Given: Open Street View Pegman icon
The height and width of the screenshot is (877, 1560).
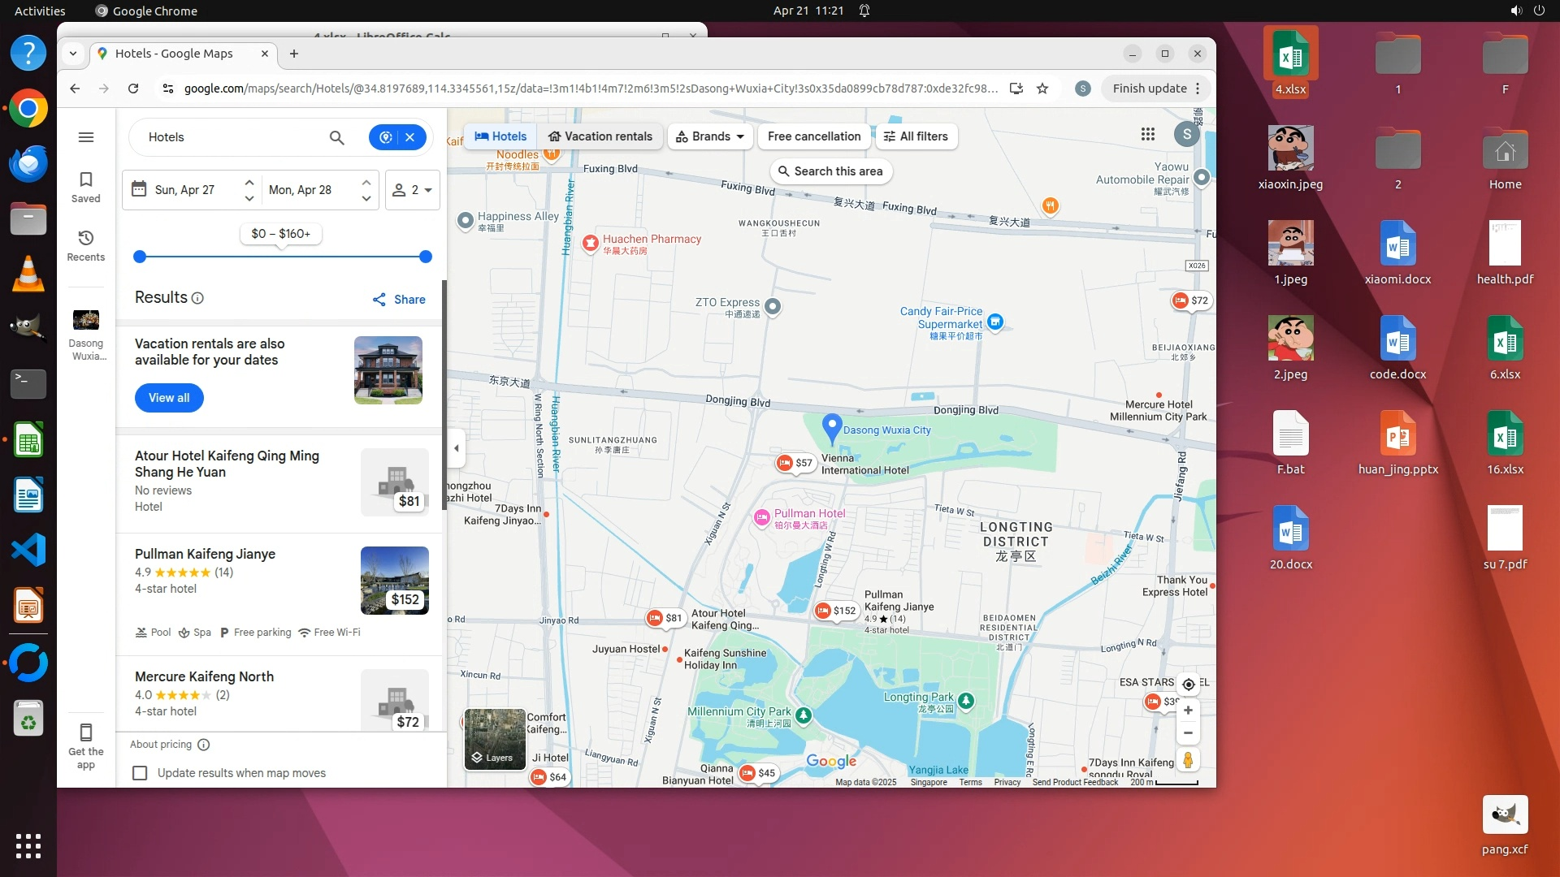Looking at the screenshot, I should [x=1188, y=760].
